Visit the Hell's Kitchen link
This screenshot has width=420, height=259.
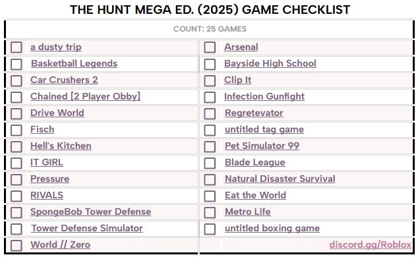click(x=61, y=146)
